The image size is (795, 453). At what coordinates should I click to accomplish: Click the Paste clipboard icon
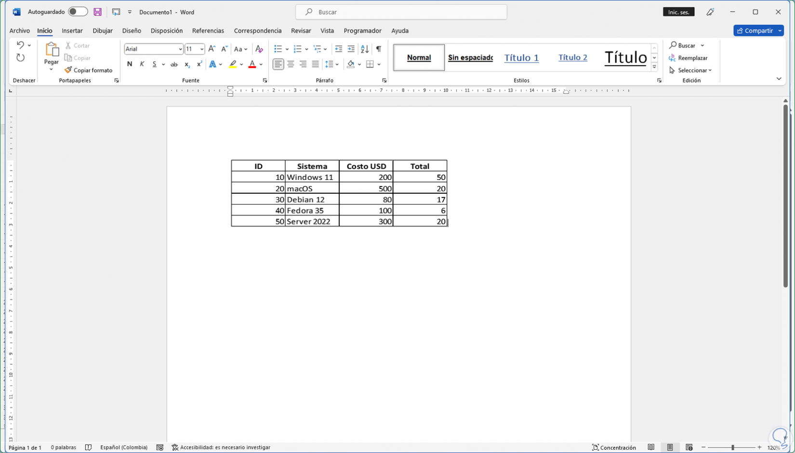[x=52, y=49]
